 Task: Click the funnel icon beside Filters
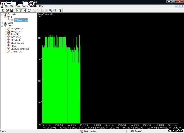click(5, 26)
